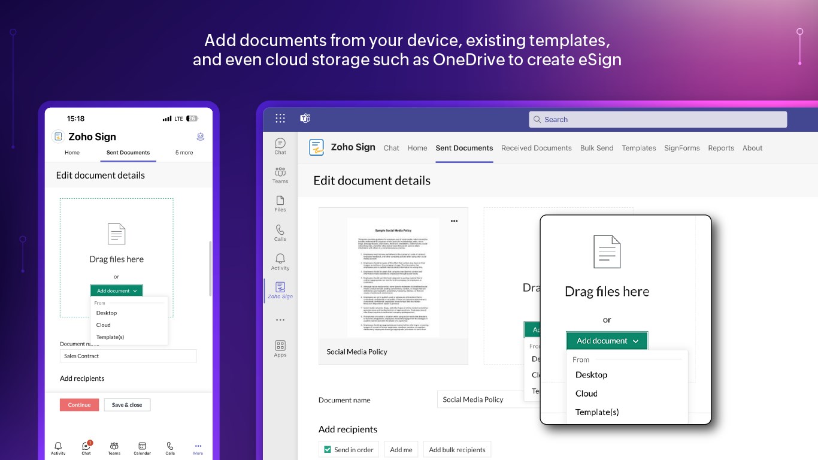Click the Add bulk recipients button
This screenshot has height=460, width=818.
pyautogui.click(x=458, y=450)
